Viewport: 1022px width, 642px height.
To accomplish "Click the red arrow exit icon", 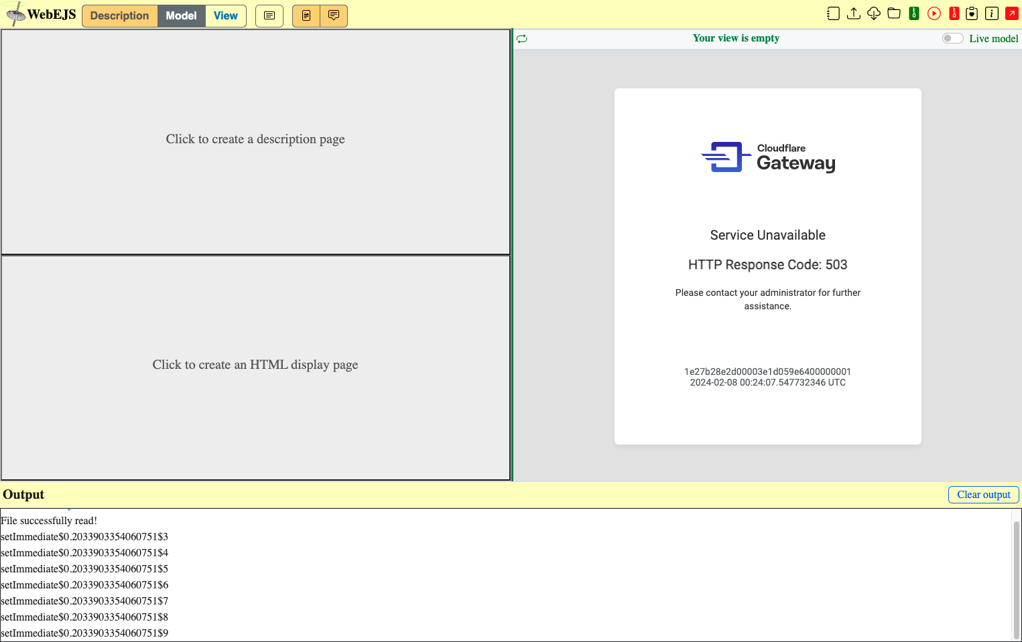I will pyautogui.click(x=1012, y=13).
